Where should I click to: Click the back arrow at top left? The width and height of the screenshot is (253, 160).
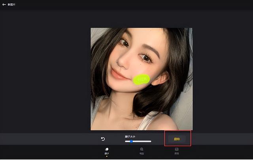(x=4, y=4)
